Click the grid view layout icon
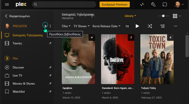 click(x=175, y=16)
